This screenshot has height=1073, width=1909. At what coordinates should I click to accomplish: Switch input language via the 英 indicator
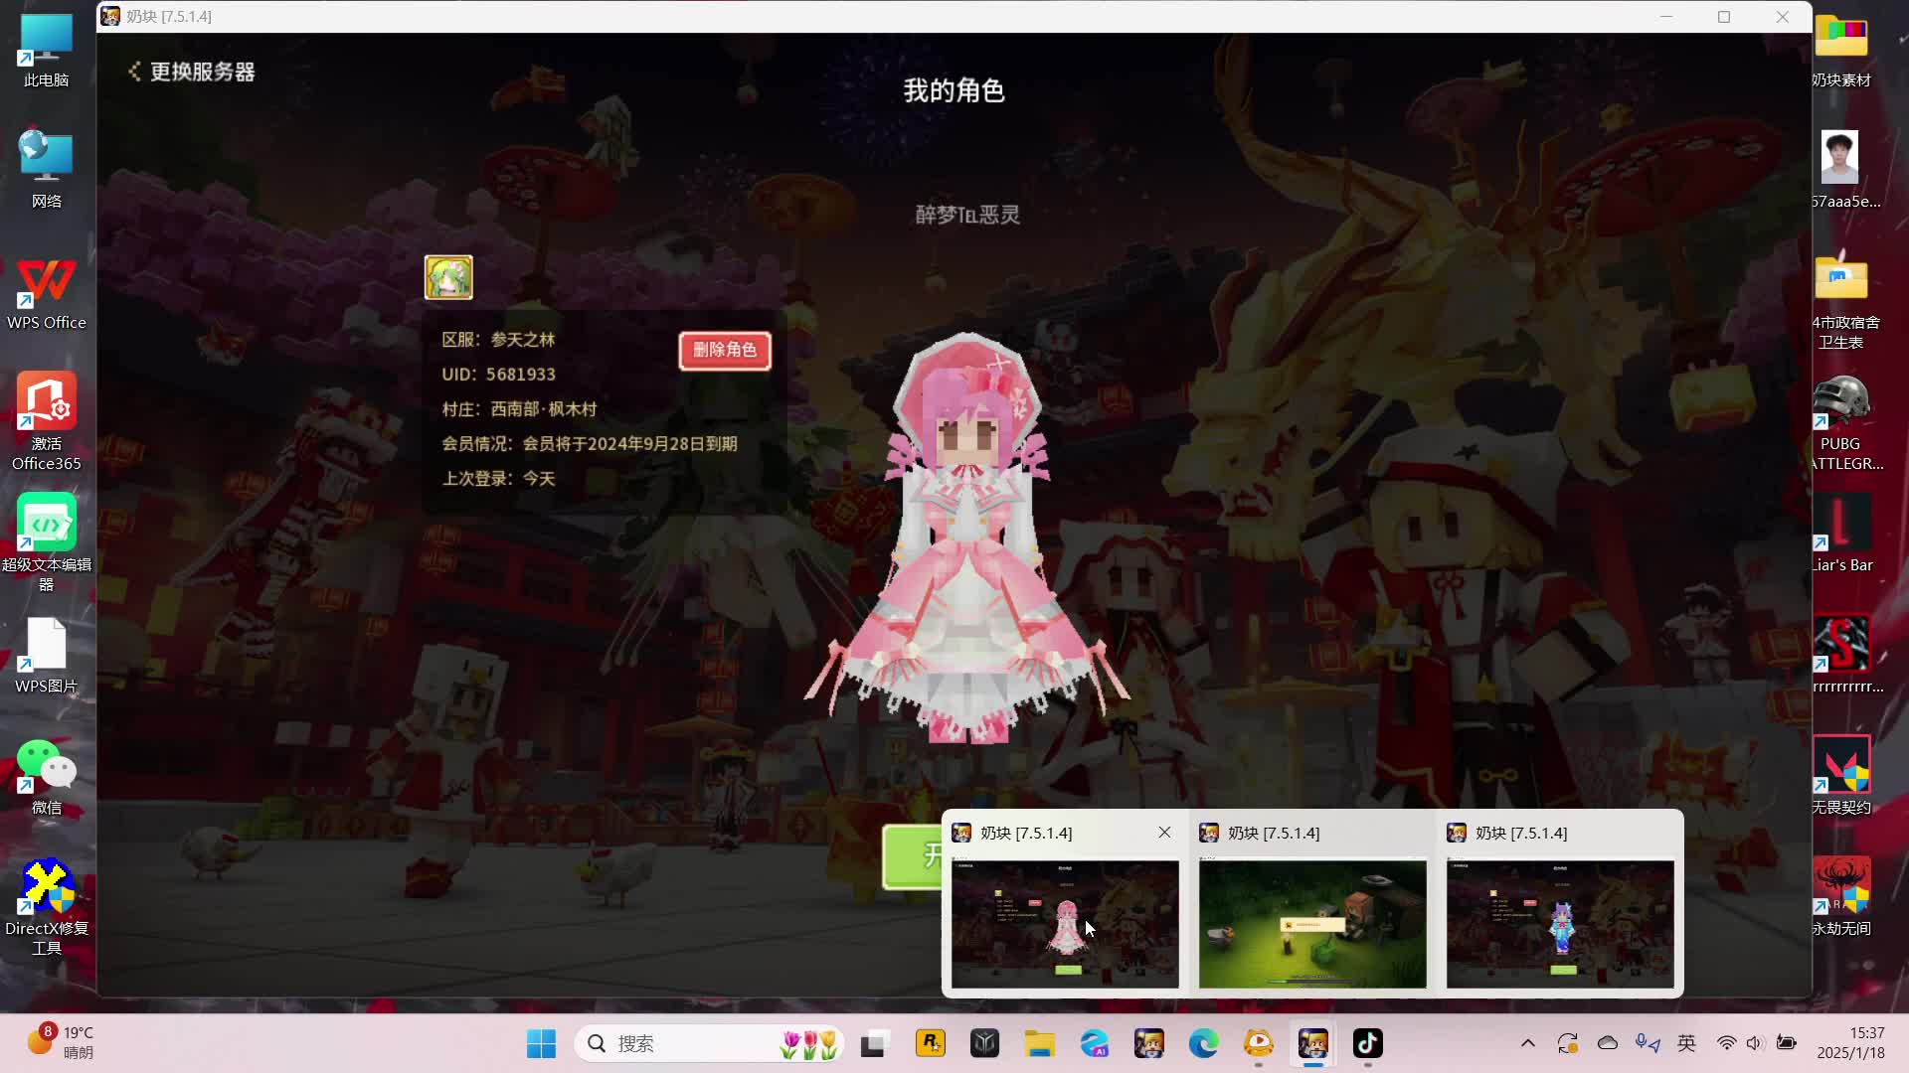(1687, 1044)
